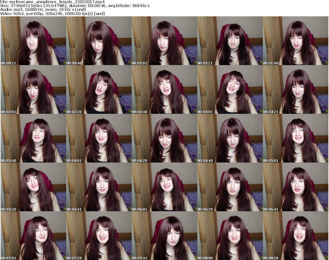The width and height of the screenshot is (329, 260).
Task: Open the frame stamped 00:03:01
Action: (x=230, y=89)
